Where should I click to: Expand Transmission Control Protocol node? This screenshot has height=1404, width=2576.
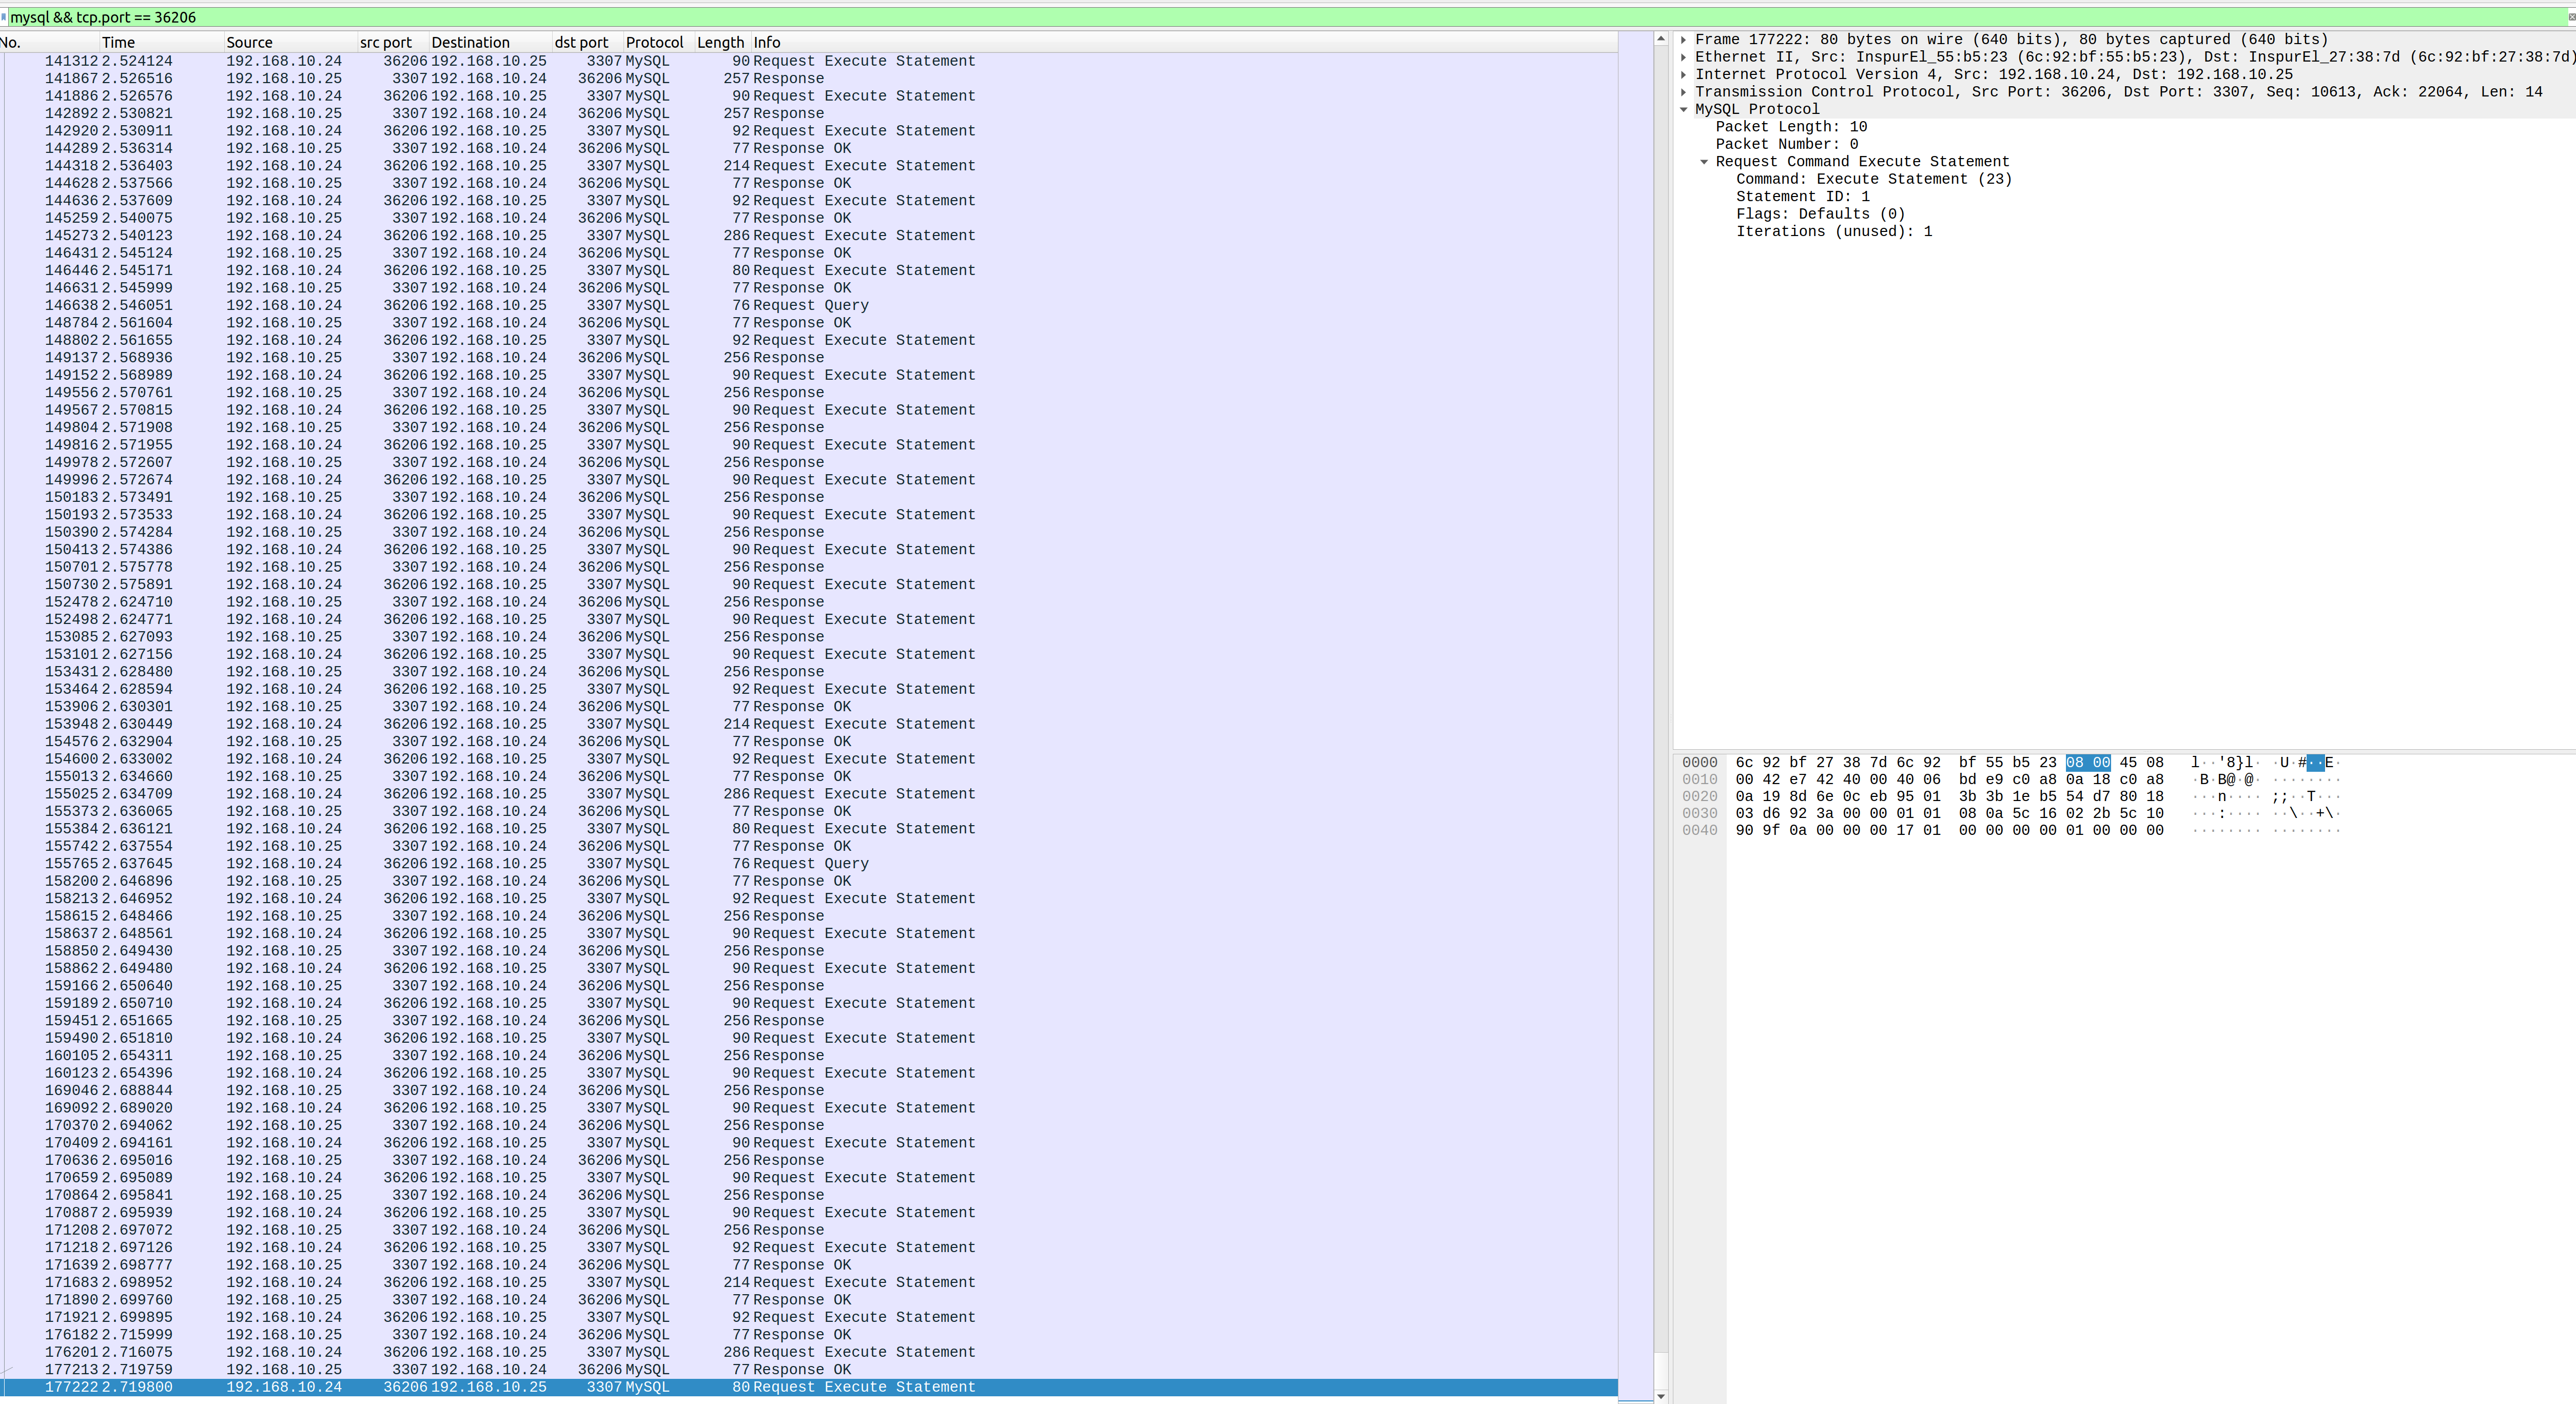(x=1684, y=92)
